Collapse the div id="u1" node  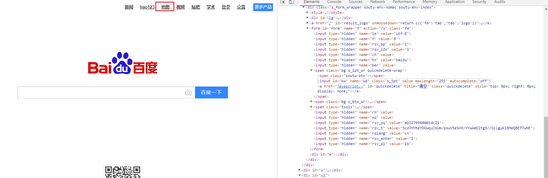click(x=299, y=175)
